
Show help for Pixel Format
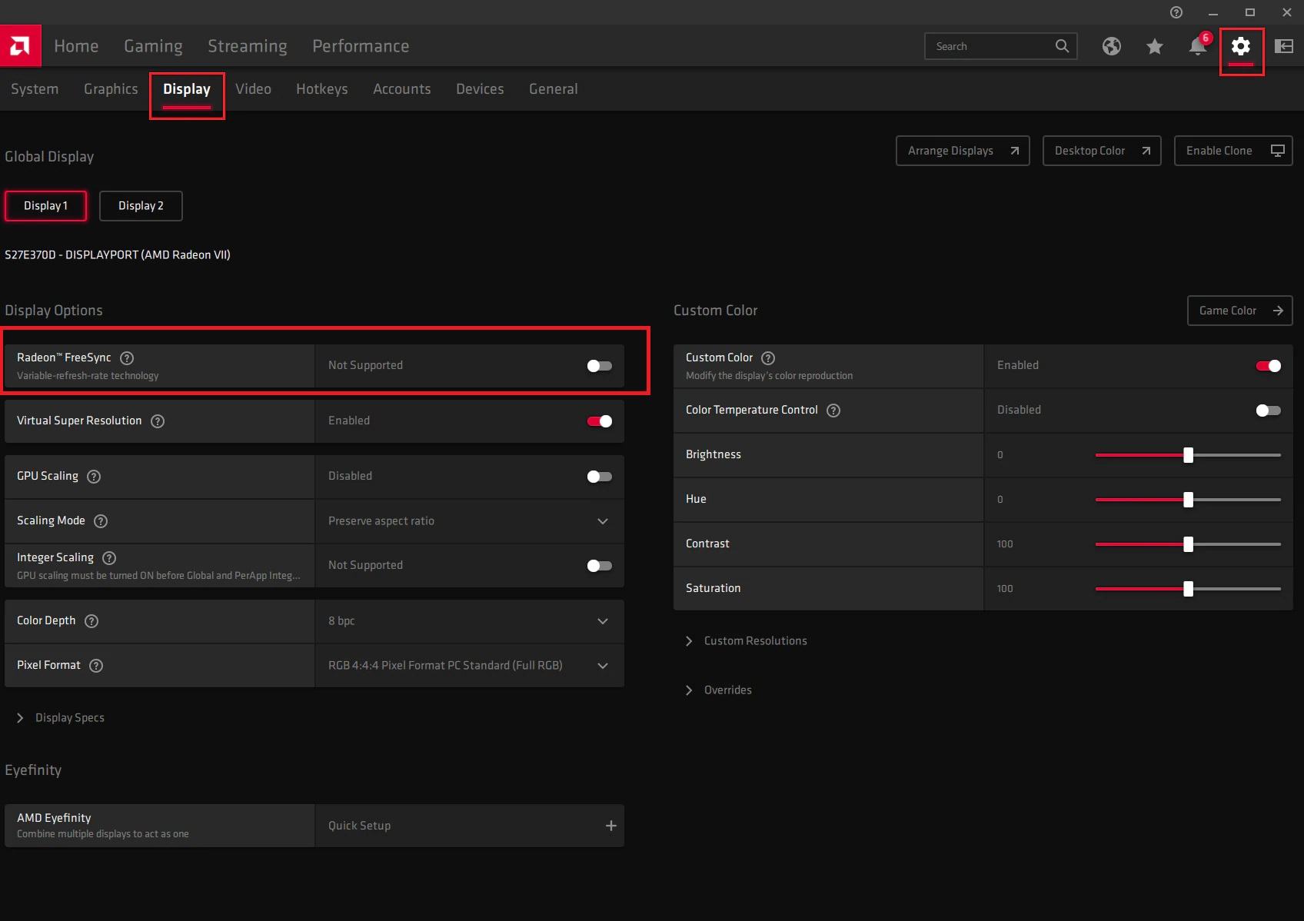pos(96,666)
